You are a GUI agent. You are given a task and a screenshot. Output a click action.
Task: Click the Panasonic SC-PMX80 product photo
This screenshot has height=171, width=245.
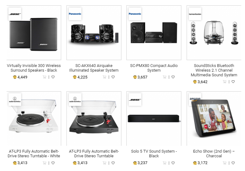pos(154,33)
